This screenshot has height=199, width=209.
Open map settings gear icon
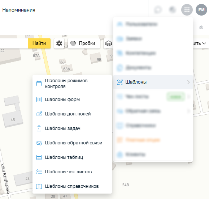[59, 43]
